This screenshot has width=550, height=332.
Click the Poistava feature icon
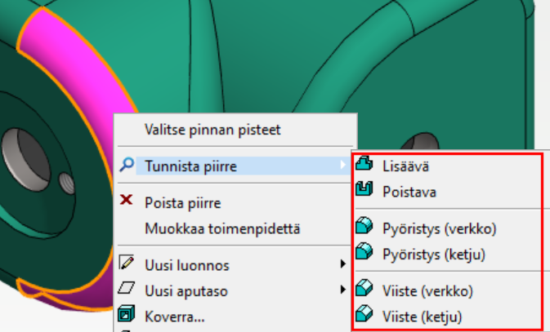tap(365, 193)
